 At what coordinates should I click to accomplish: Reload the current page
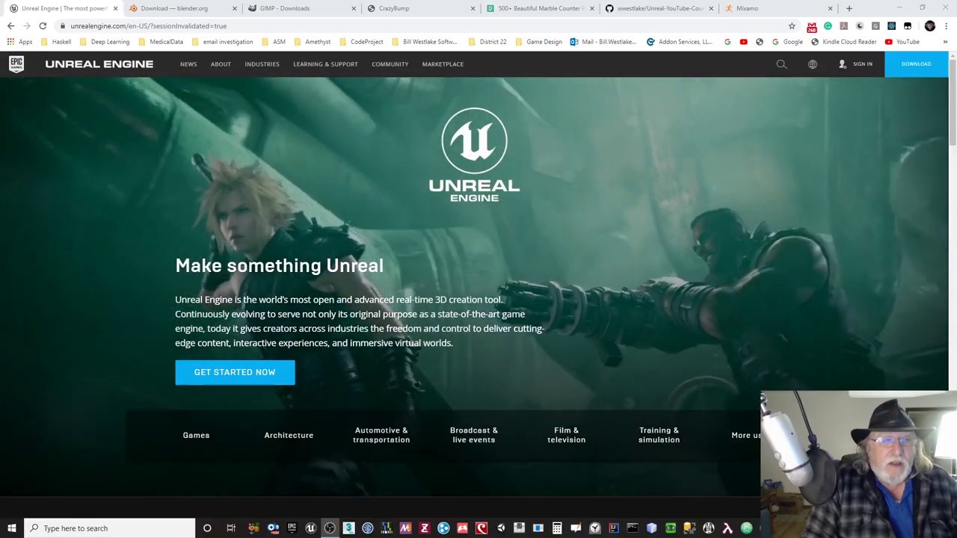coord(43,26)
